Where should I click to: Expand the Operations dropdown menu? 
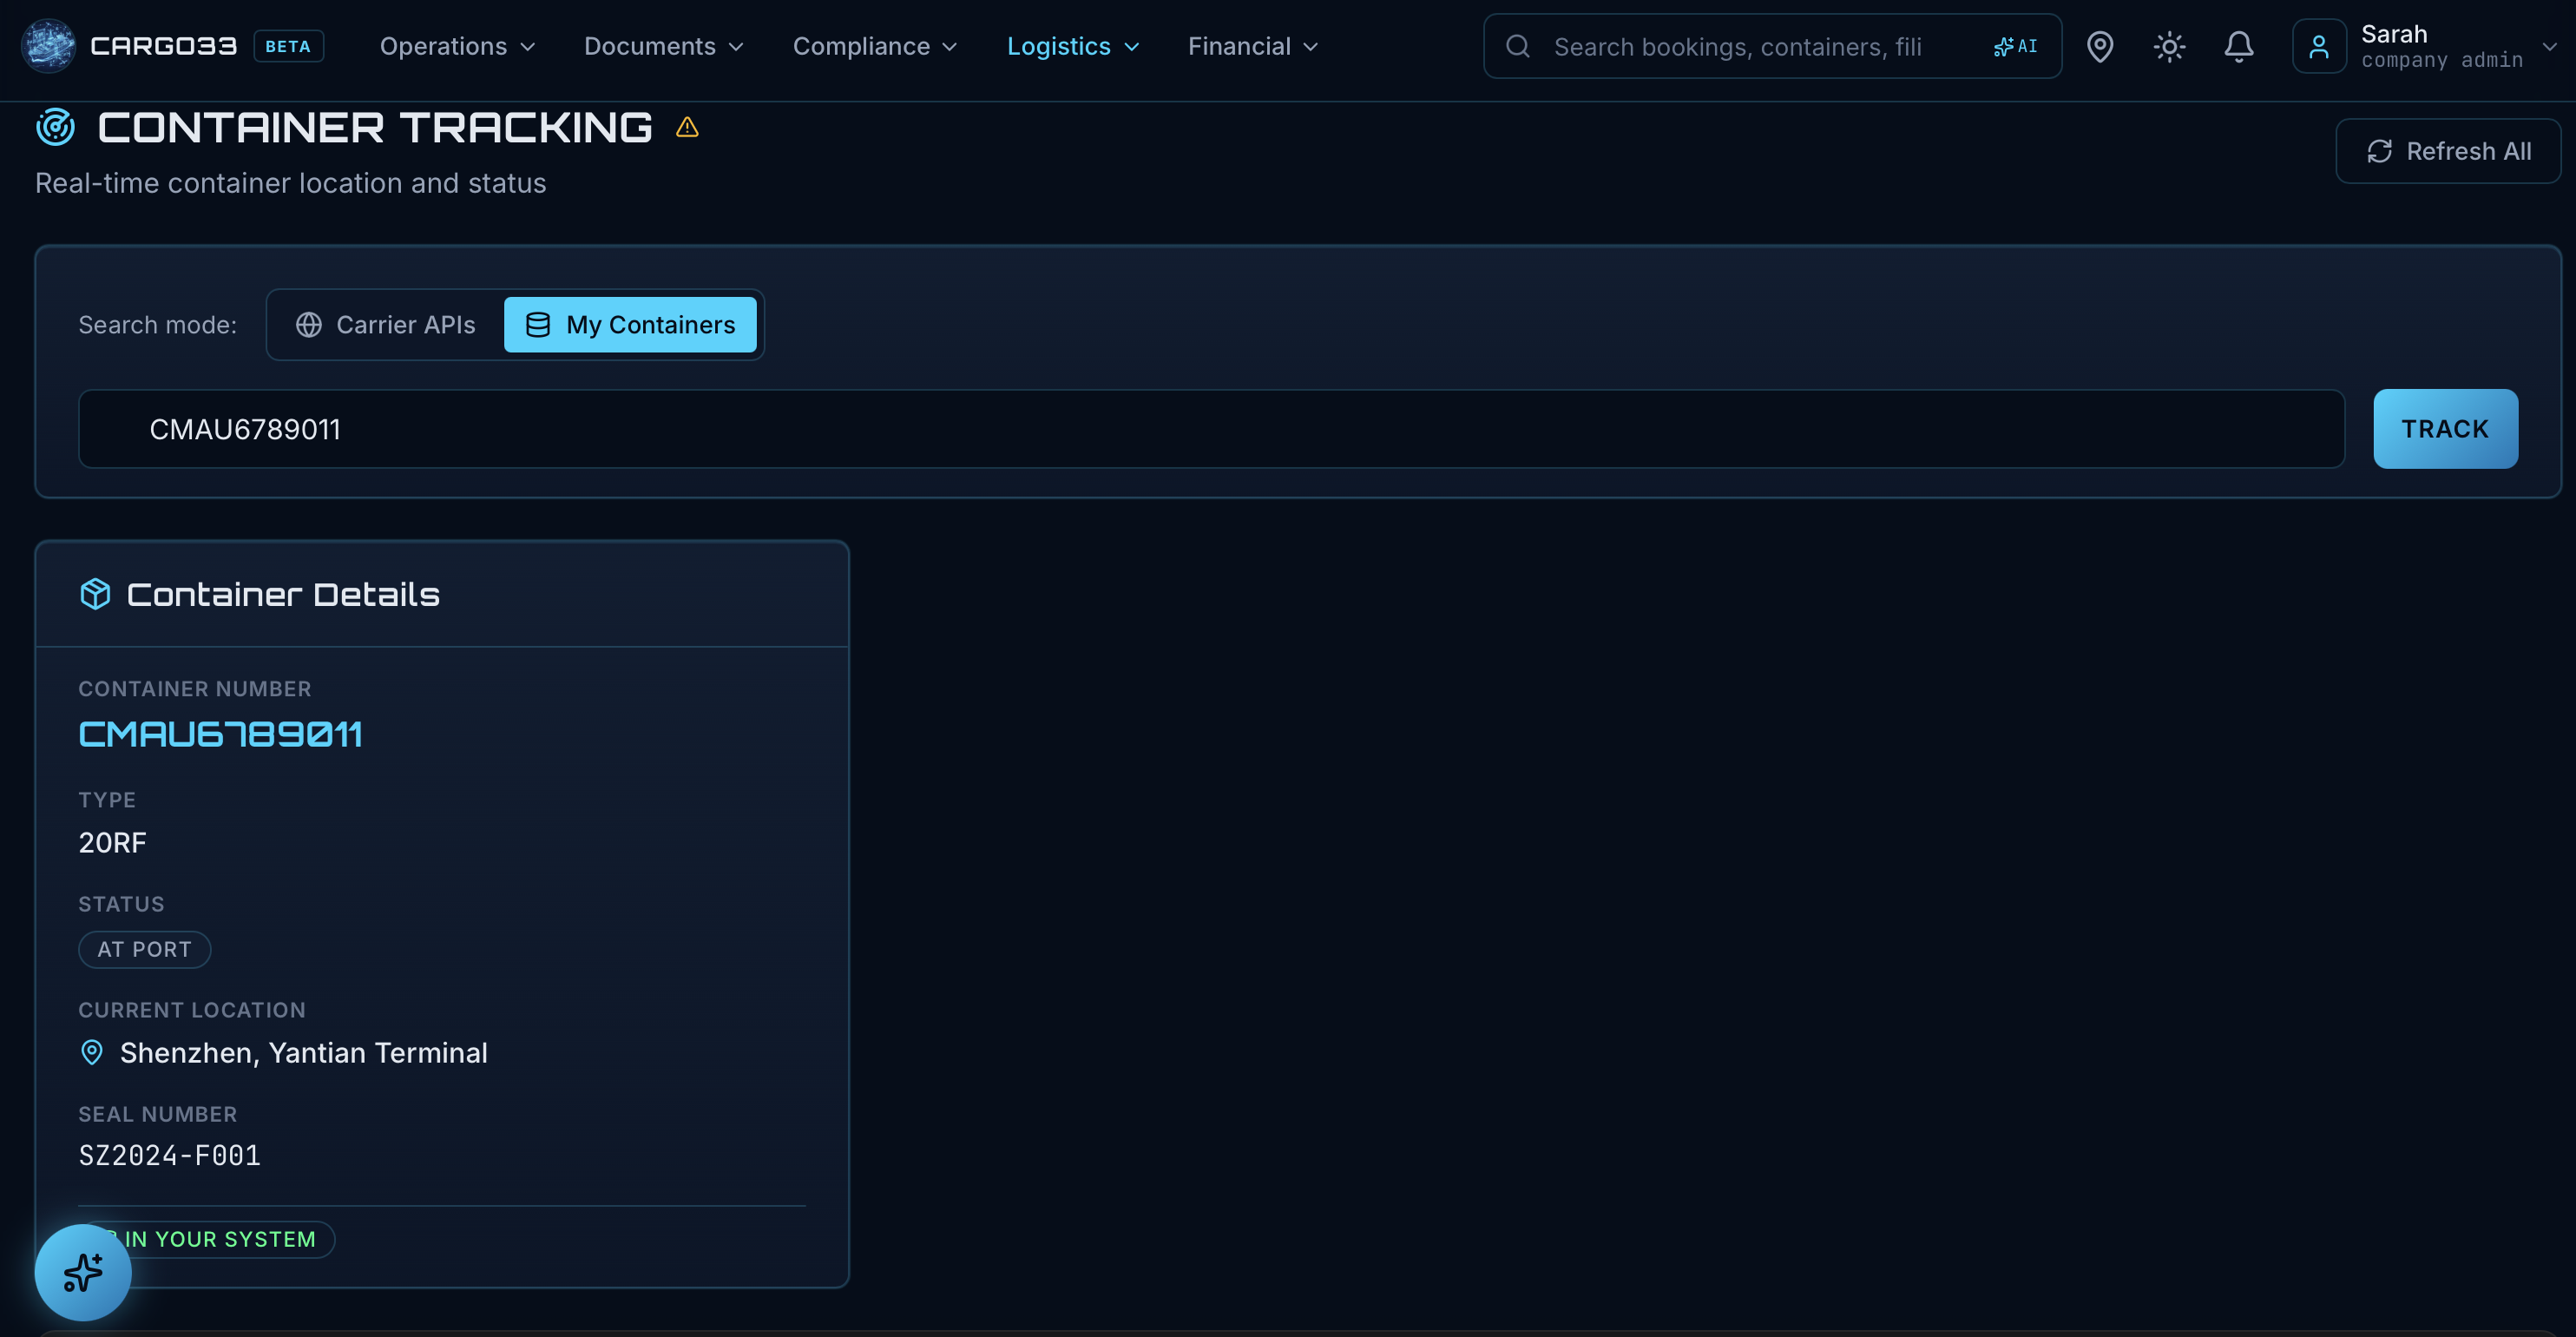pos(457,46)
